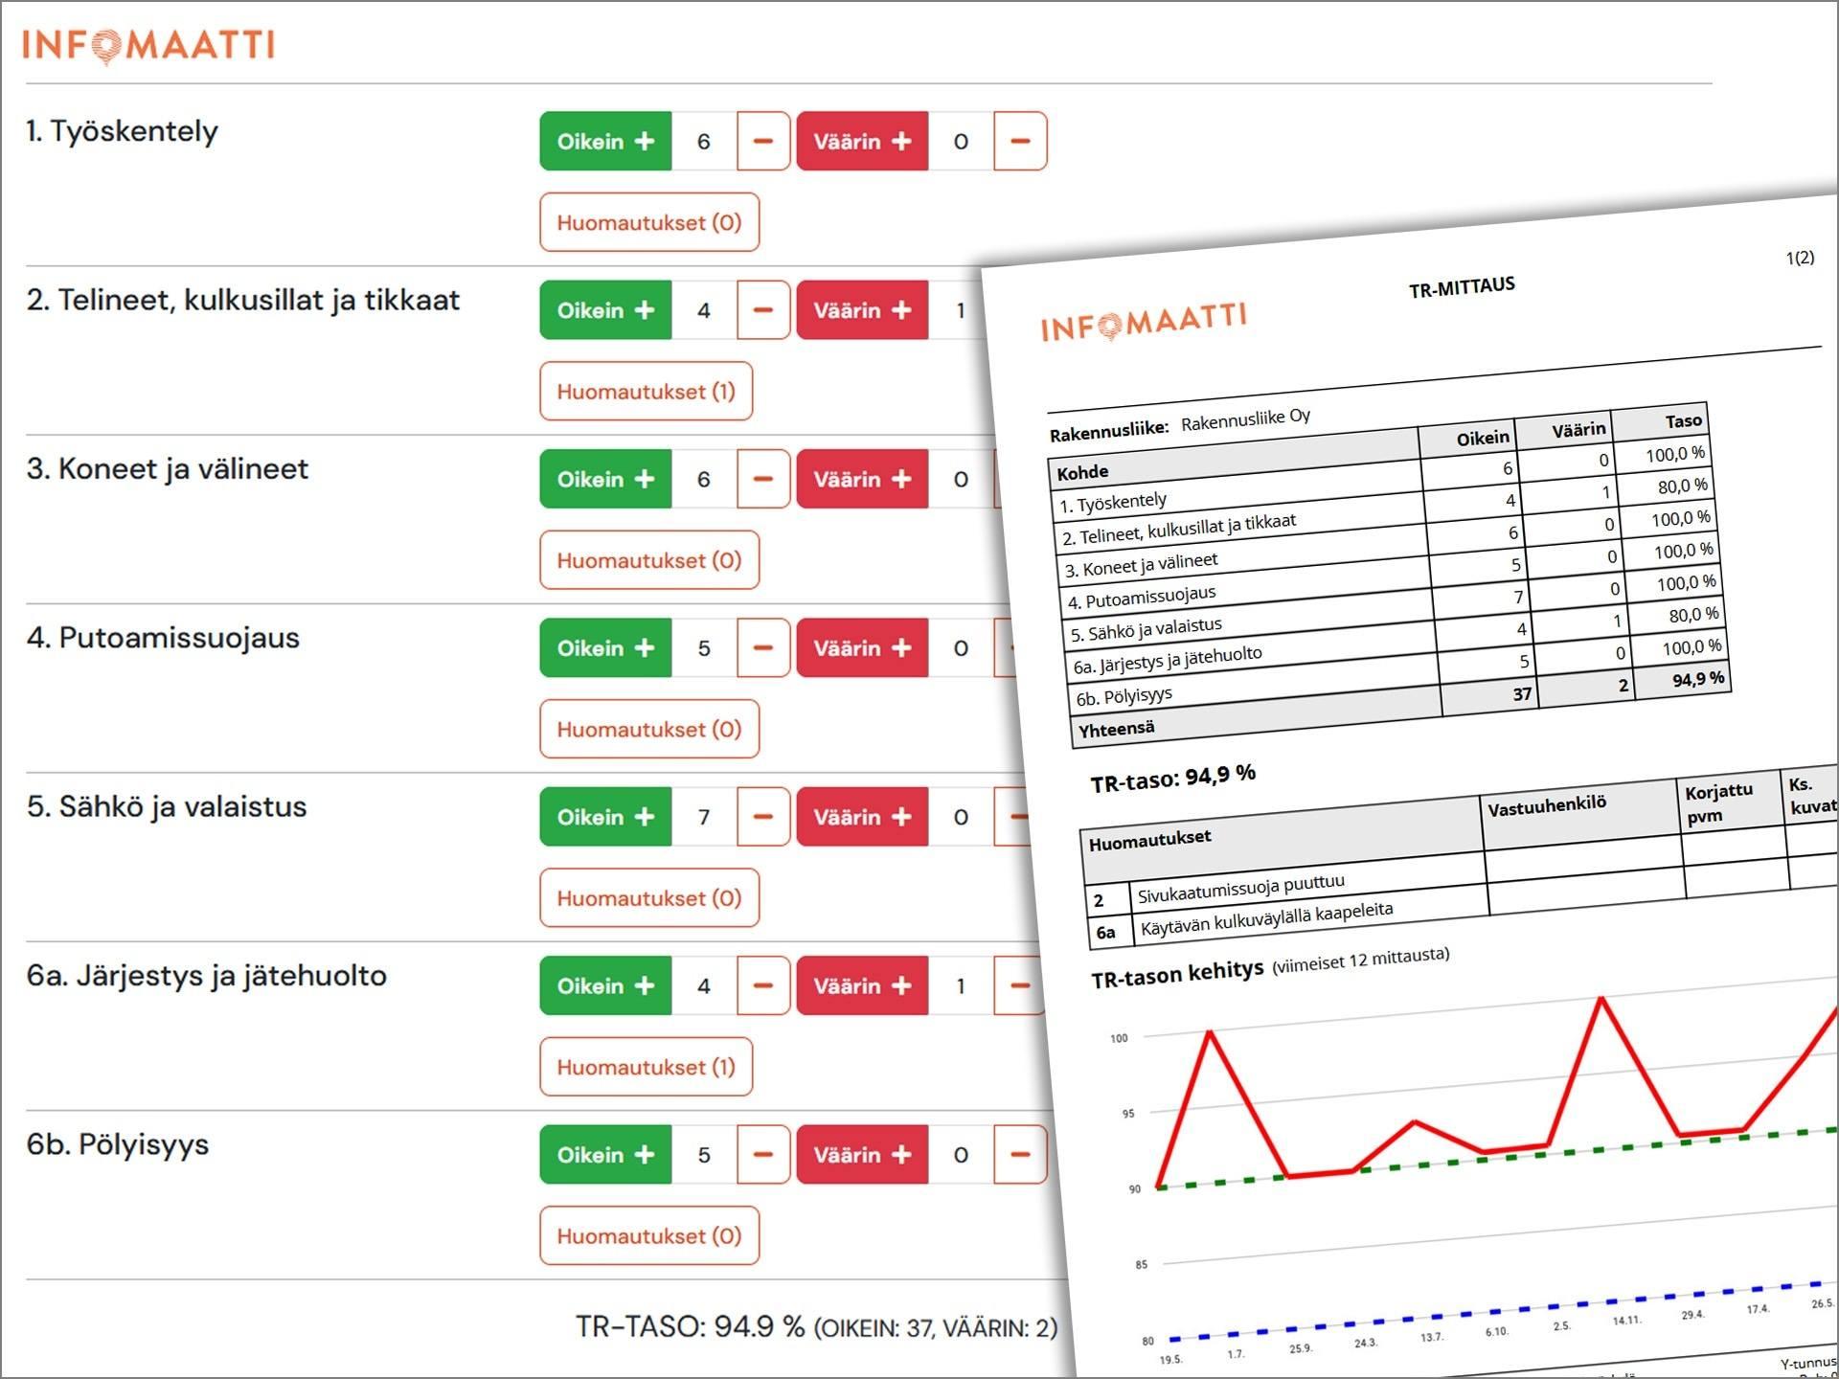The width and height of the screenshot is (1839, 1379).
Task: Click the Oikein count value for Työskentely
Action: [704, 142]
